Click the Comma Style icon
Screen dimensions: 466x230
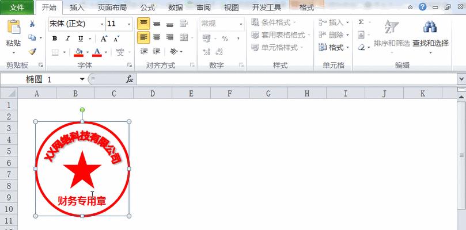pyautogui.click(x=238, y=39)
